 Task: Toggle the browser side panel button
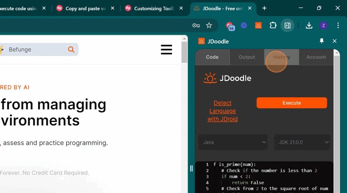(287, 25)
